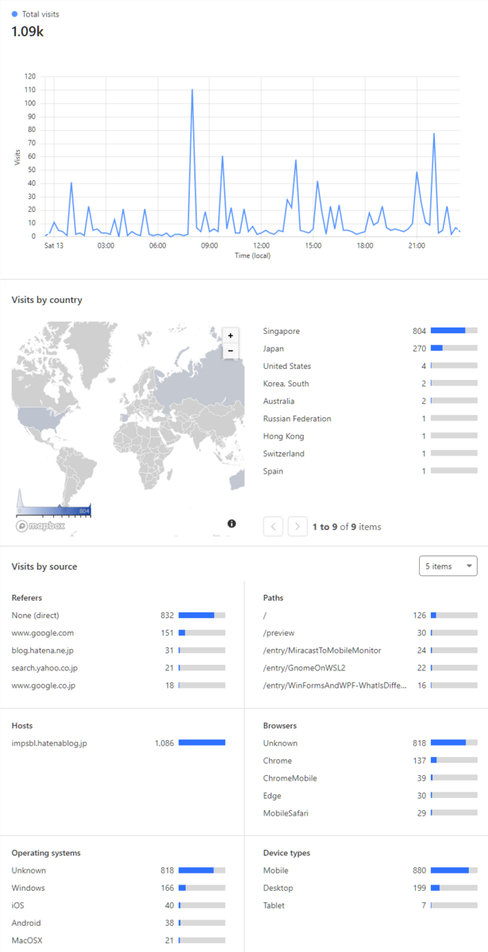Viewport: 488px width, 952px height.
Task: Select ChromeMobile browser row
Action: pyautogui.click(x=371, y=778)
